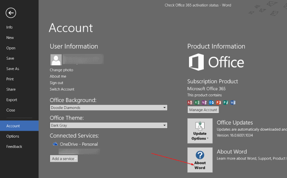Viewport: 287px width, 178px height.
Task: Click the OneDrive - Personal service entry
Action: click(x=75, y=144)
